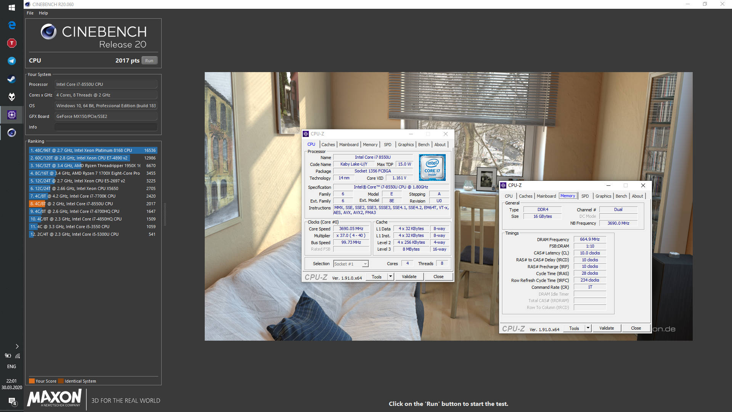Select the Processor field value
732x412 pixels.
[106, 84]
